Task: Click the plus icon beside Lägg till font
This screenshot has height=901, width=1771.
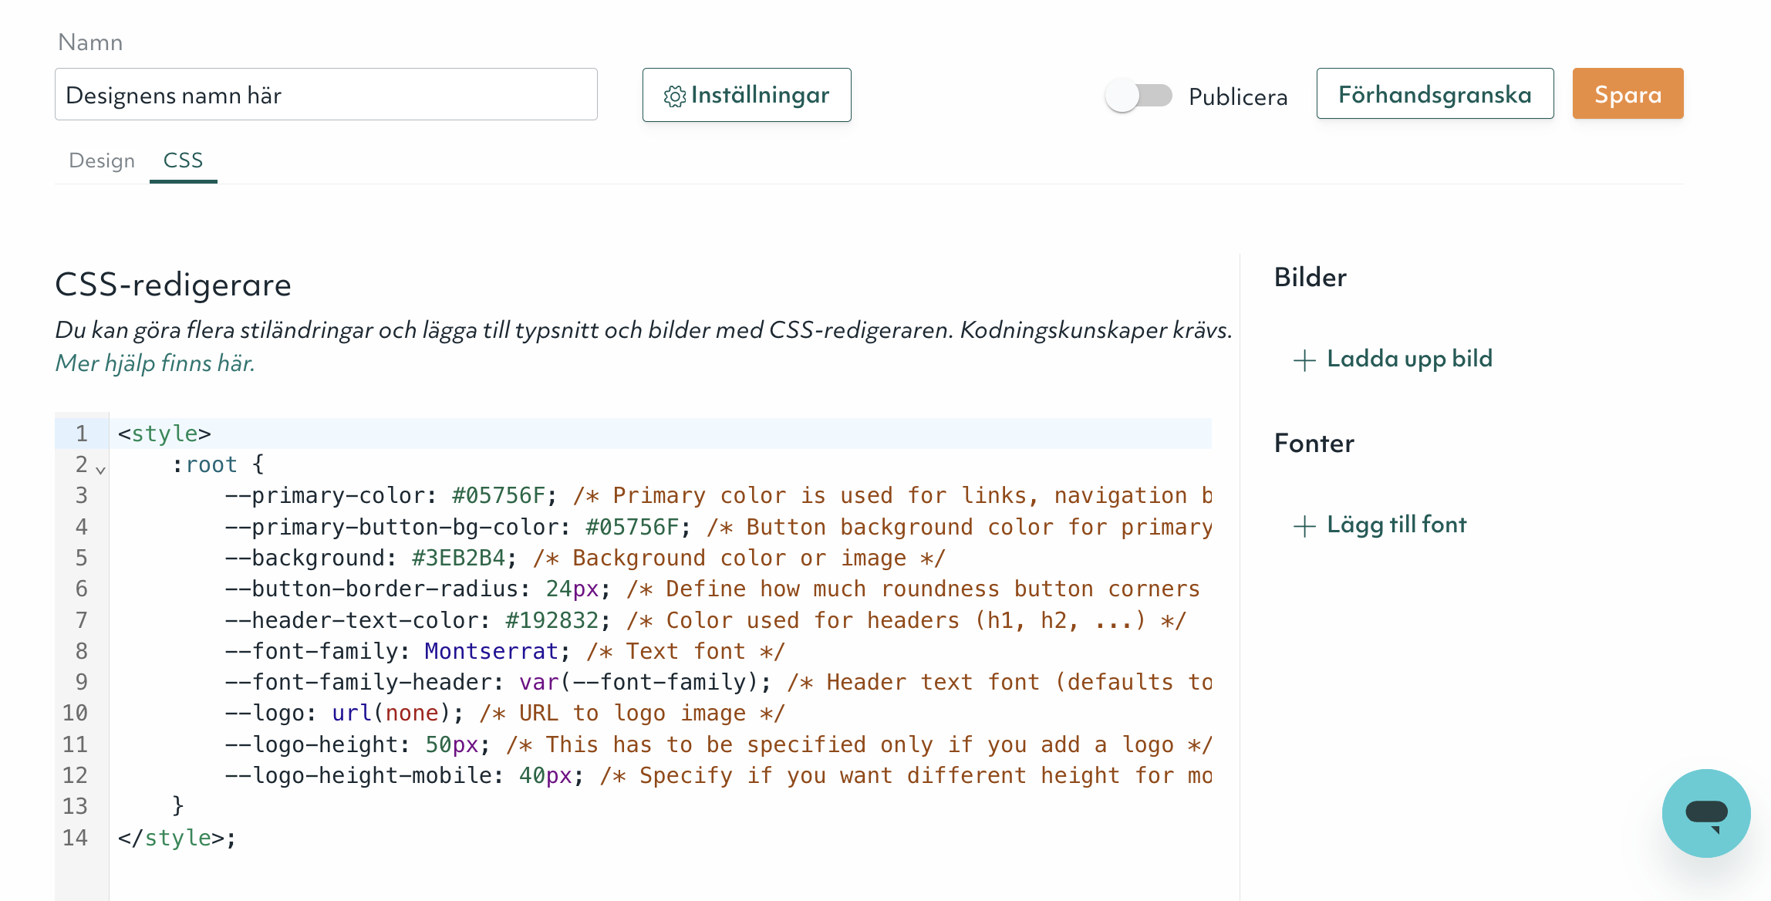Action: point(1304,526)
